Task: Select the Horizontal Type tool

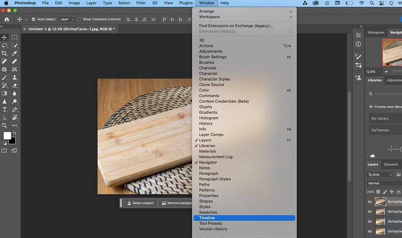Action: (5, 110)
